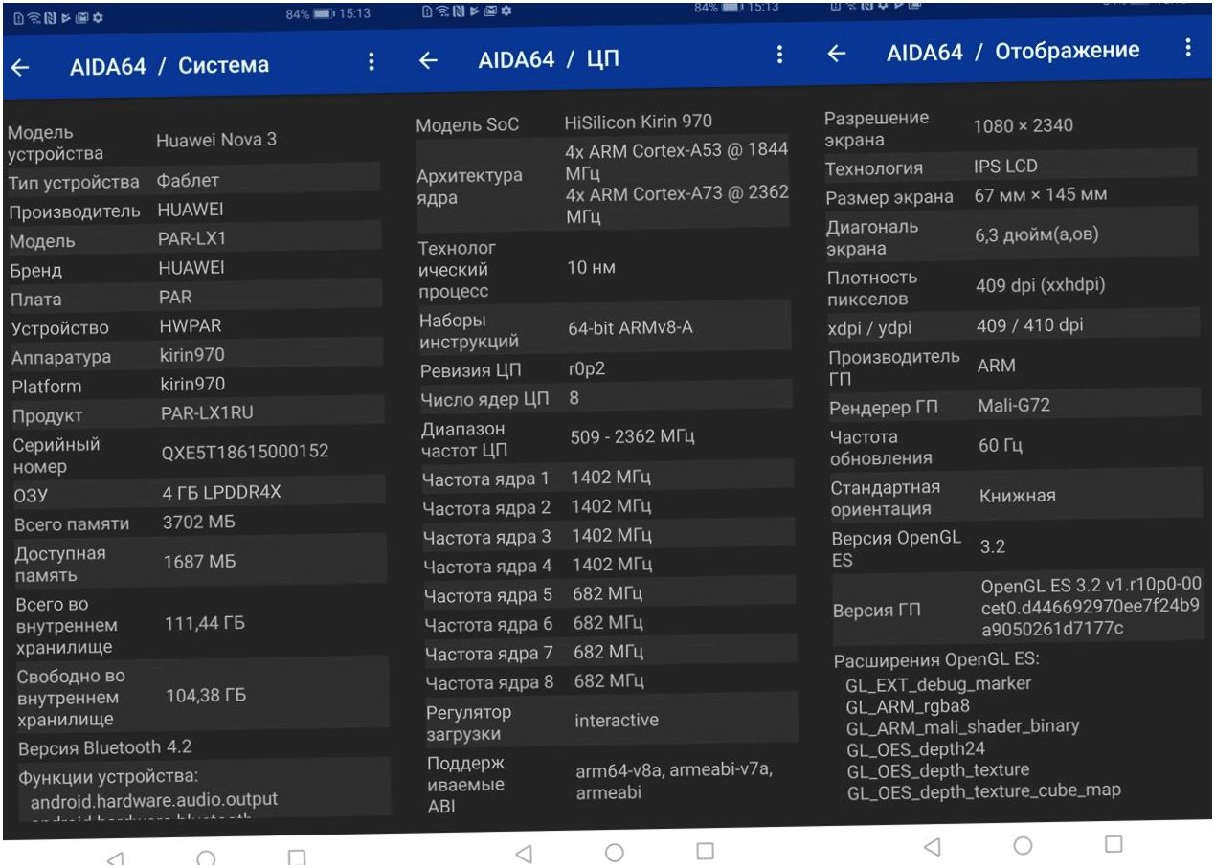Select the 10 нм process technology value
The height and width of the screenshot is (868, 1215).
[592, 269]
